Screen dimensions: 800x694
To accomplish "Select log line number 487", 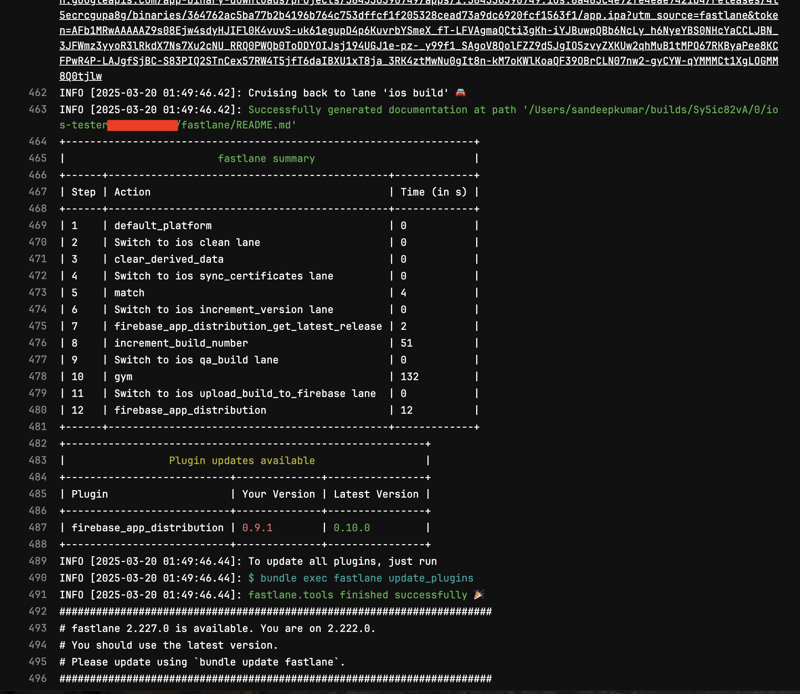I will pyautogui.click(x=37, y=528).
